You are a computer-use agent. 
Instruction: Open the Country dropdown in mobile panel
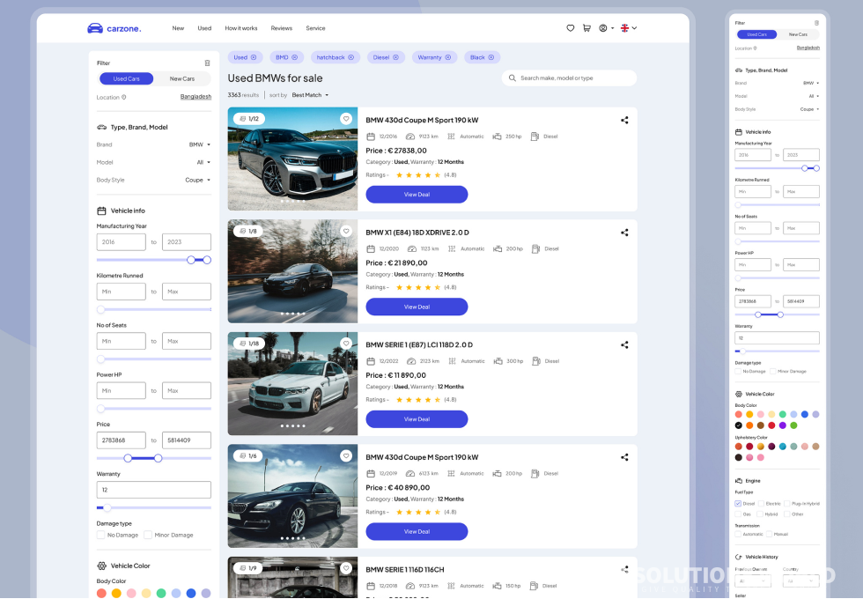[x=800, y=581]
